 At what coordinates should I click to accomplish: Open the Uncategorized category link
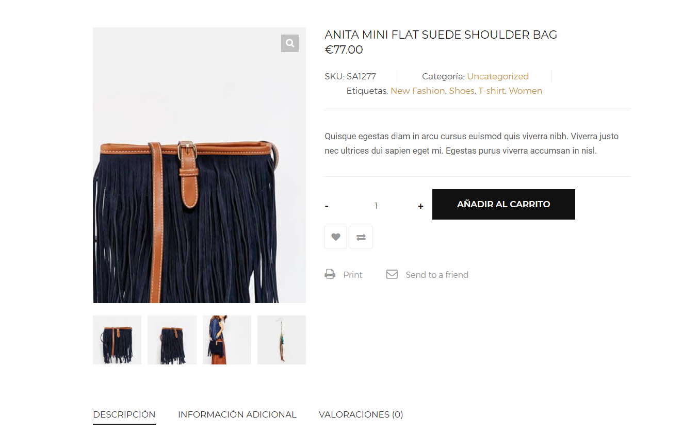(498, 76)
